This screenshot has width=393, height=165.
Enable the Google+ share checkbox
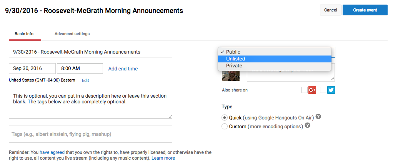tap(305, 90)
